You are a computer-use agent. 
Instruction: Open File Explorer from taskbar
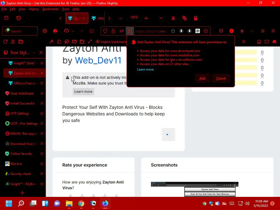pyautogui.click(x=69, y=203)
